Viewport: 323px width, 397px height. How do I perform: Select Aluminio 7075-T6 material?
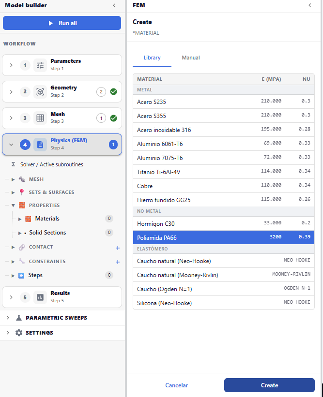click(224, 158)
